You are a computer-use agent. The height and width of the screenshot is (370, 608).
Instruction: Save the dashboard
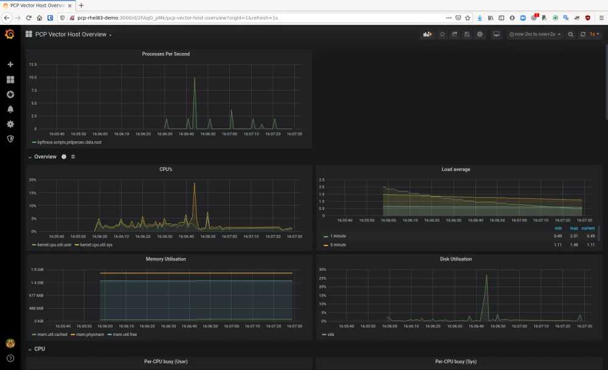466,35
